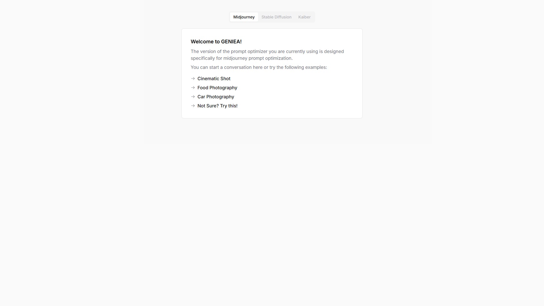Click the arrow icon beside Cinematic Shot
544x306 pixels.
tap(193, 78)
